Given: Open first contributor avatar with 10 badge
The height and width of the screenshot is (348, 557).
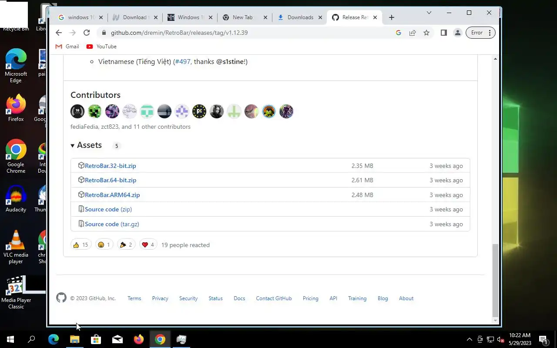Looking at the screenshot, I should pos(77,111).
